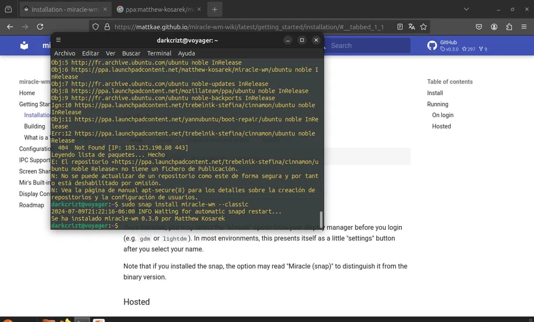
Task: Go back to the previous page
Action: tap(10, 27)
